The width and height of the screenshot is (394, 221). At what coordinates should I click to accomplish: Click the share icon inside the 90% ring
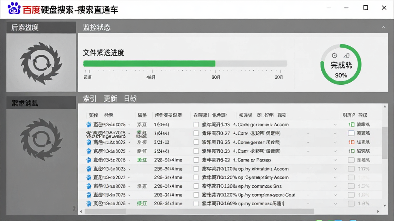(347, 55)
